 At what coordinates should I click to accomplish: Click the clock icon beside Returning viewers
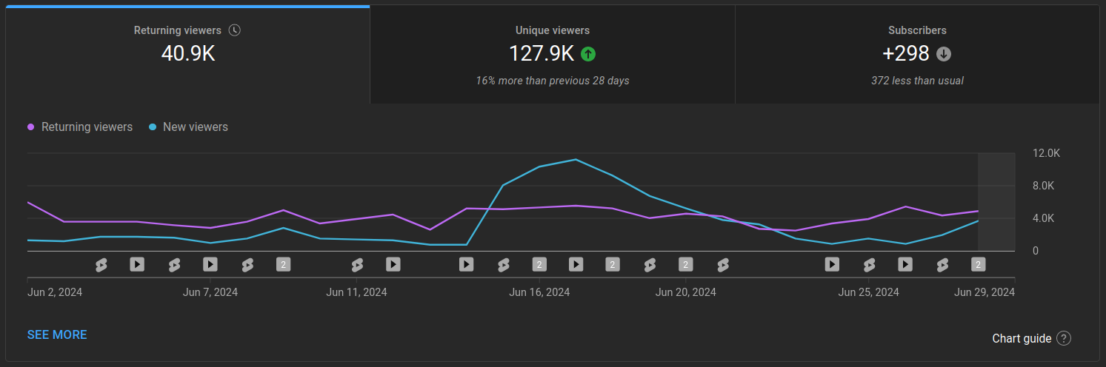point(235,30)
